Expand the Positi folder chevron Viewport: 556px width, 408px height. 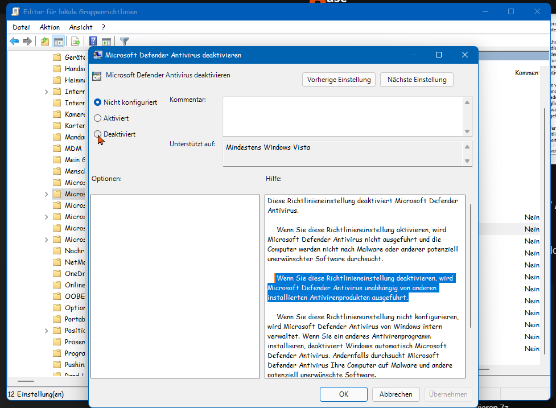tap(46, 331)
